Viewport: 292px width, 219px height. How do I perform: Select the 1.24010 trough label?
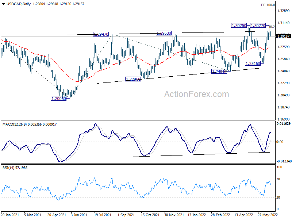[220, 72]
